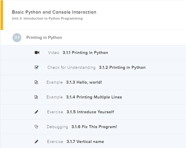Click the 3.1 circular lesson badge
This screenshot has height=148, width=186.
[x=17, y=38]
